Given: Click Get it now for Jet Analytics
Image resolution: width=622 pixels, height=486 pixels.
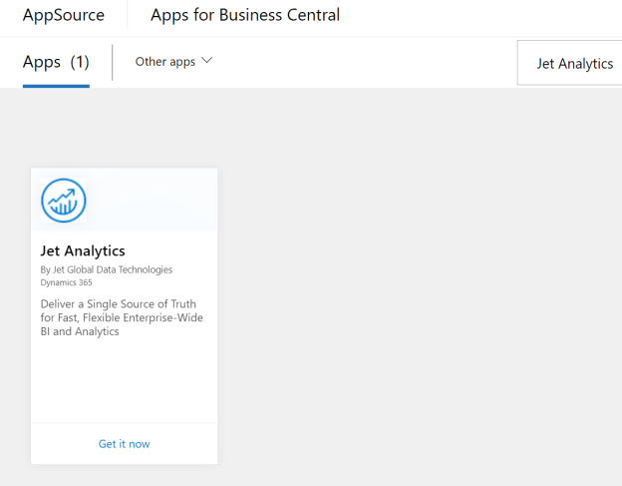Looking at the screenshot, I should click(125, 444).
